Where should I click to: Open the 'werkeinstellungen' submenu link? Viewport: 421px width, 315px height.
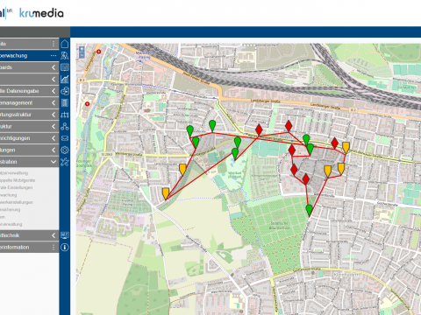(17, 202)
